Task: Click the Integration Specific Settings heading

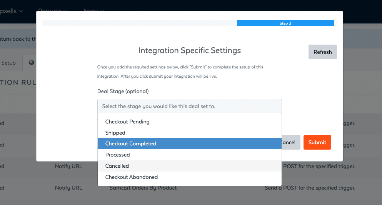Action: pyautogui.click(x=189, y=50)
